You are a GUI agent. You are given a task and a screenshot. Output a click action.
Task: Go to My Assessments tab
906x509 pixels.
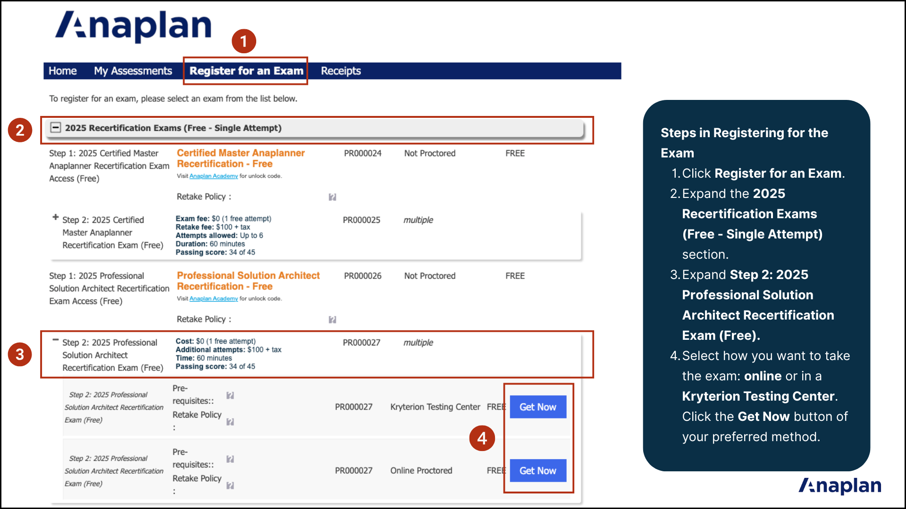(x=133, y=71)
